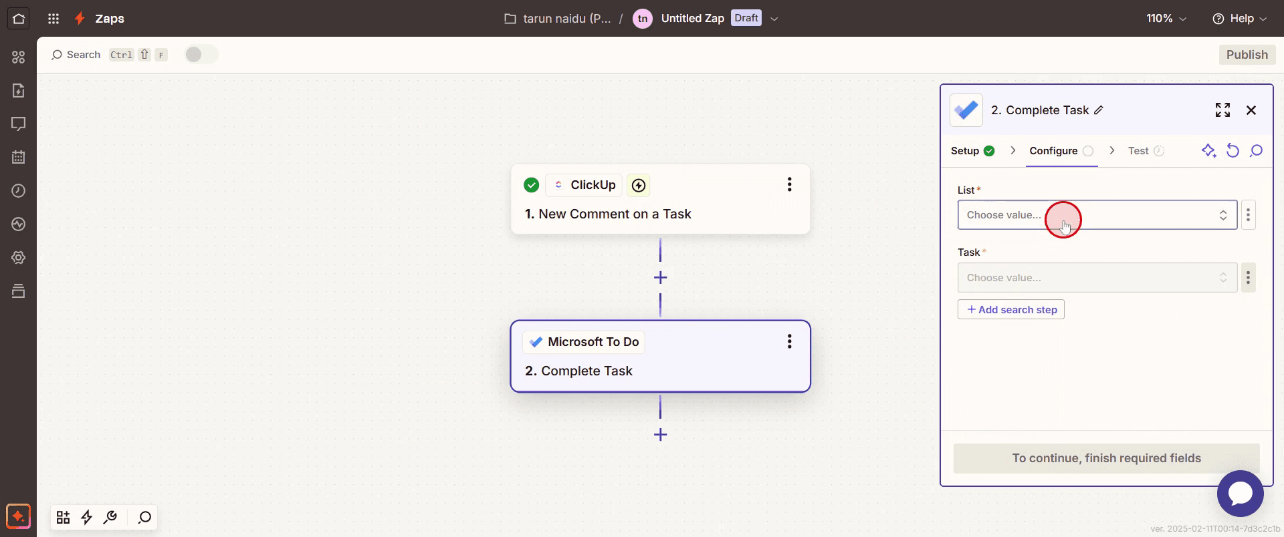The width and height of the screenshot is (1284, 537).
Task: Open Task field options three-dot menu
Action: click(1248, 277)
